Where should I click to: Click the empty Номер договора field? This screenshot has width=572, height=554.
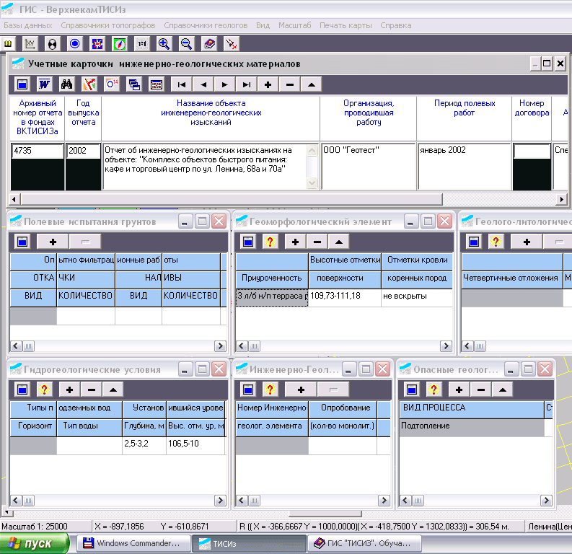coord(532,151)
